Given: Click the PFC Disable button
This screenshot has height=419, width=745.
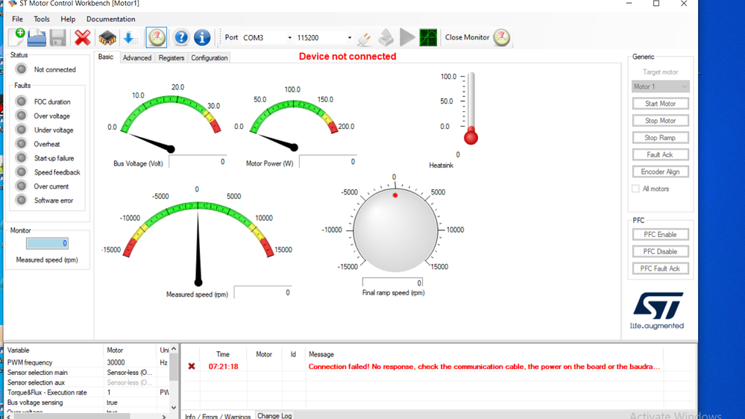Looking at the screenshot, I should [x=660, y=251].
